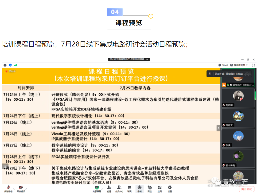Viewport: 259px width, 196px height.
Task: Click the 7月25日教学内容 column header
Action: coord(135,88)
